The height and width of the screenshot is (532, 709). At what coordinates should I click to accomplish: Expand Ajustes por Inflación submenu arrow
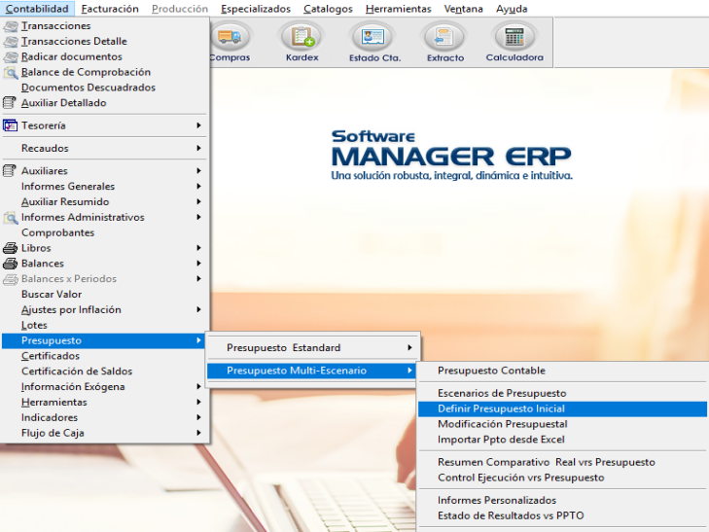point(199,309)
